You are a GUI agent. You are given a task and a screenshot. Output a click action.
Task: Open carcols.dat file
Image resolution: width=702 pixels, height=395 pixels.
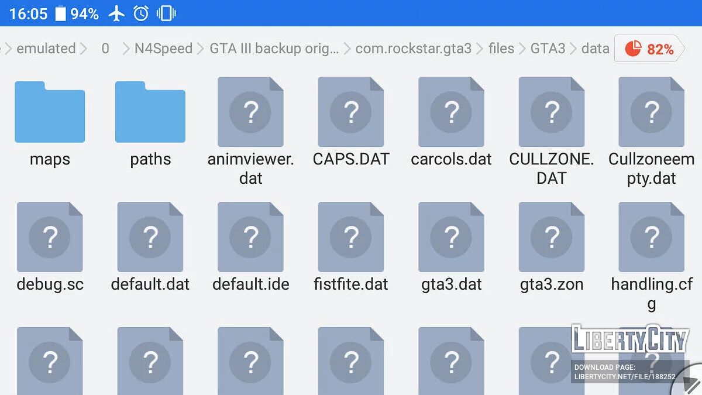click(x=451, y=112)
